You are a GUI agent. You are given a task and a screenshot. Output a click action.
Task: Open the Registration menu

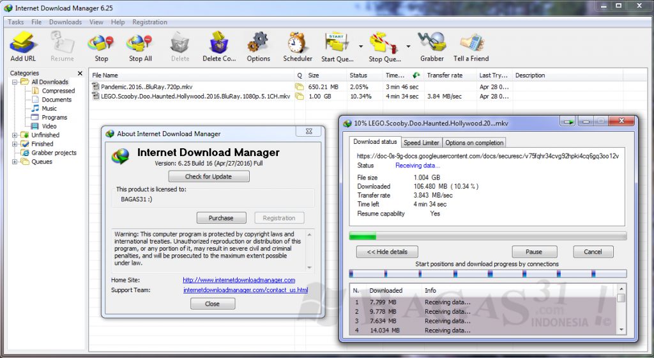coord(149,22)
